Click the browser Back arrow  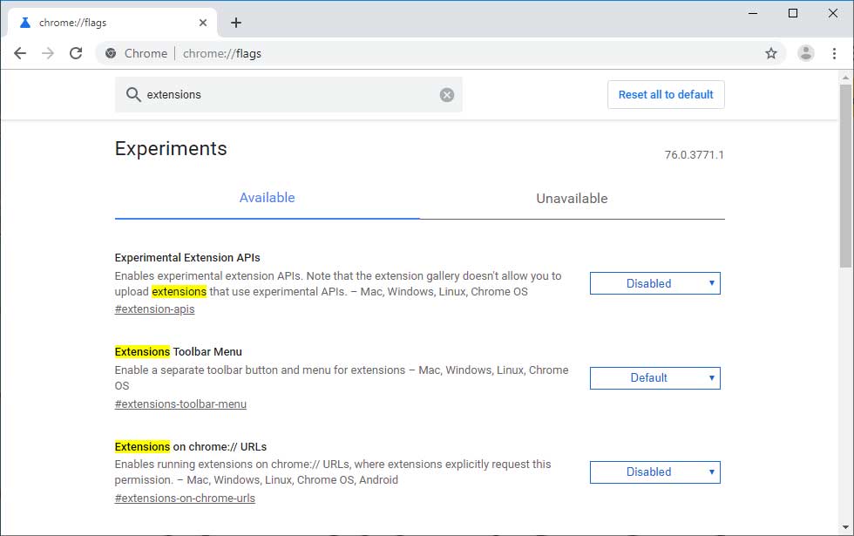point(20,53)
